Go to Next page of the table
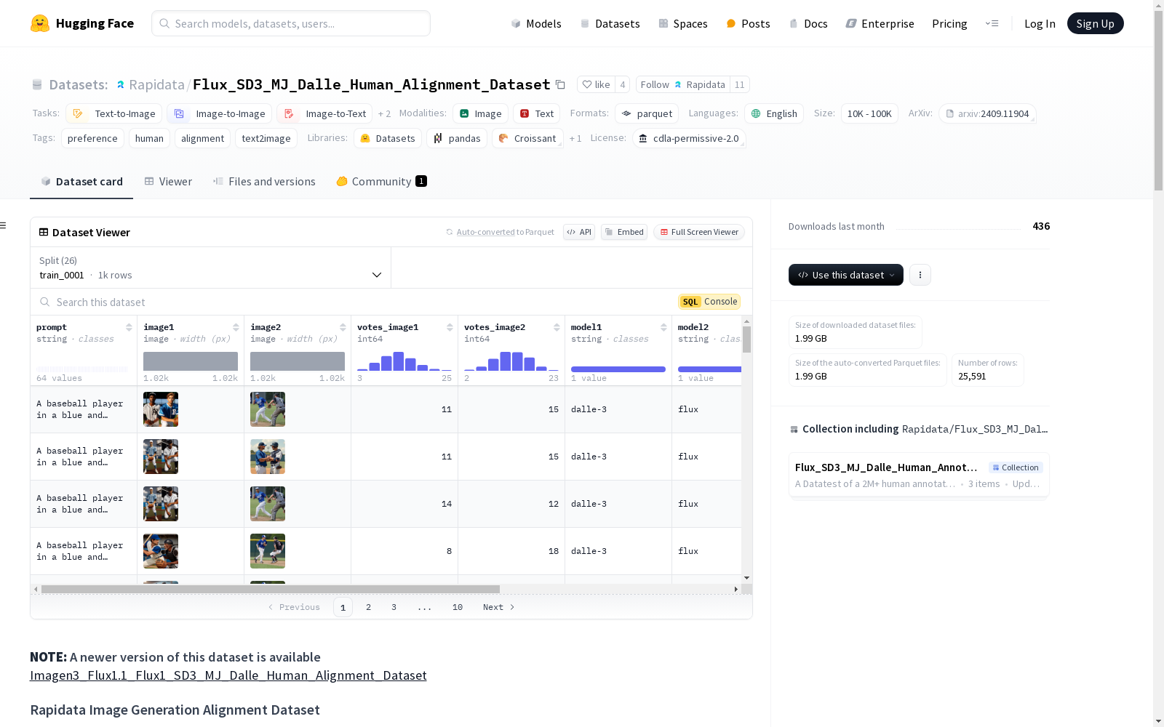This screenshot has width=1164, height=727. click(x=499, y=607)
